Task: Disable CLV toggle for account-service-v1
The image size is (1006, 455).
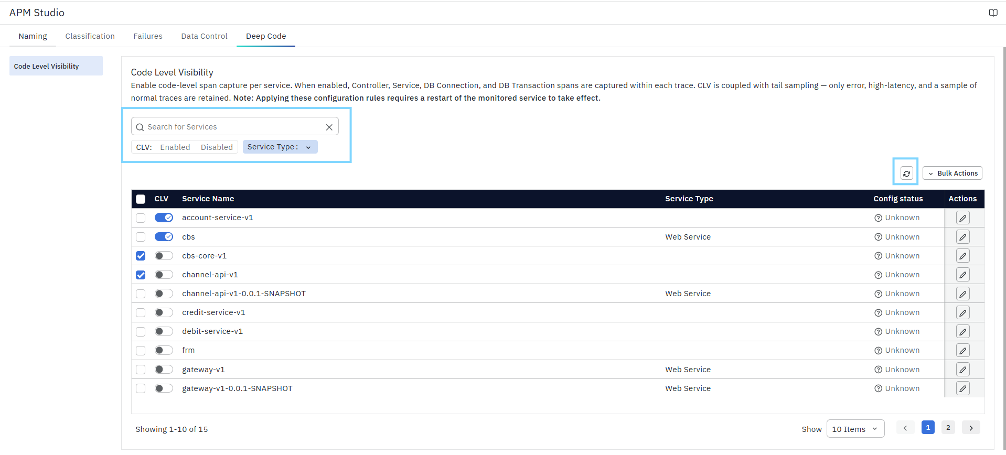Action: tap(164, 218)
